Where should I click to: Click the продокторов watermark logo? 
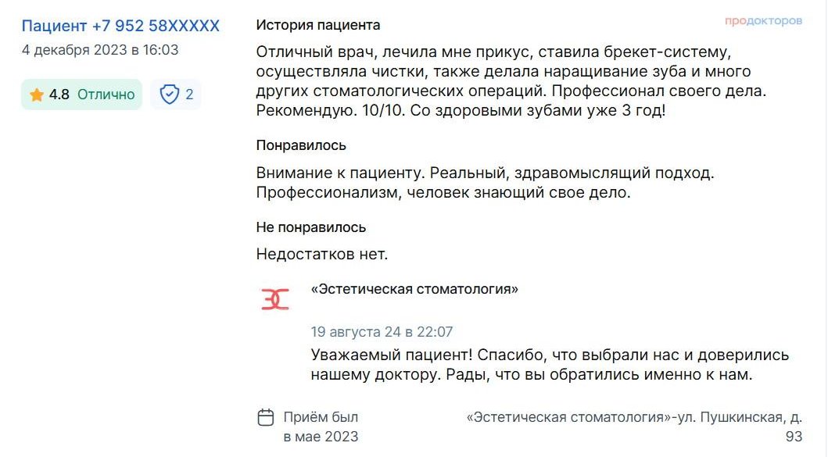[x=763, y=21]
